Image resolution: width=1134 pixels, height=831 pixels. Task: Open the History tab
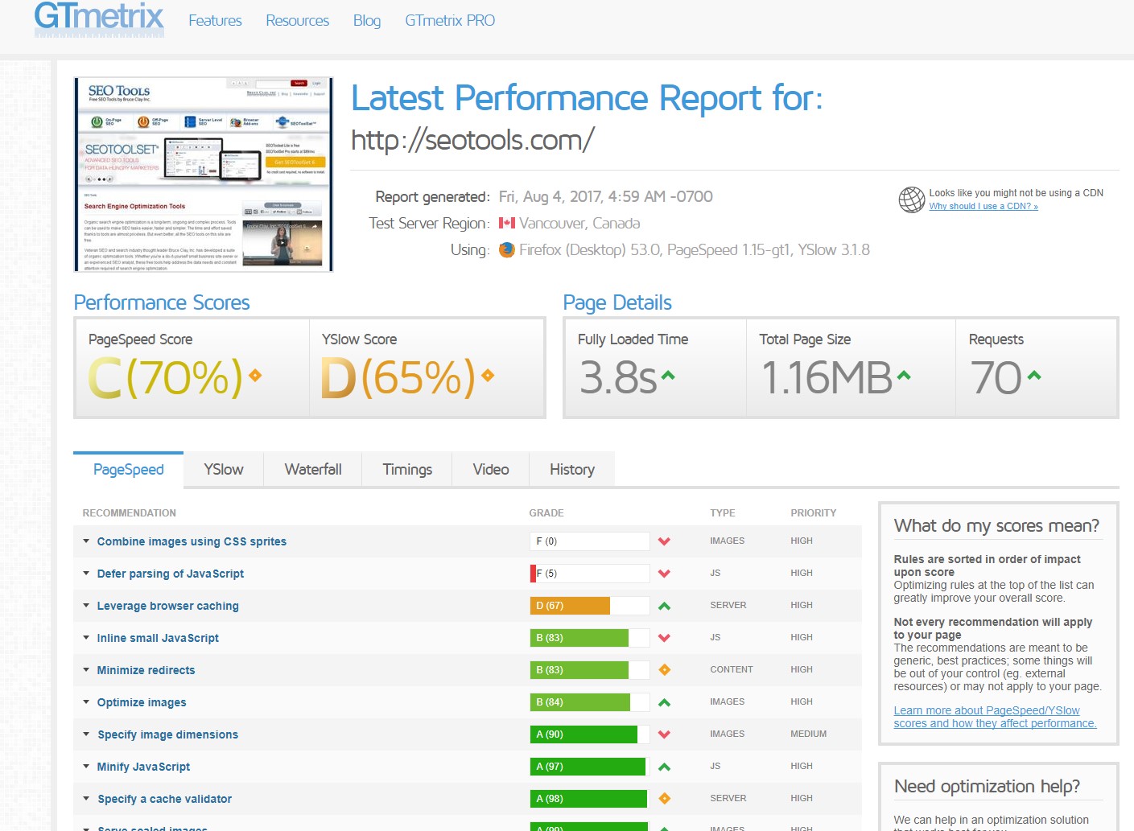[x=571, y=470]
